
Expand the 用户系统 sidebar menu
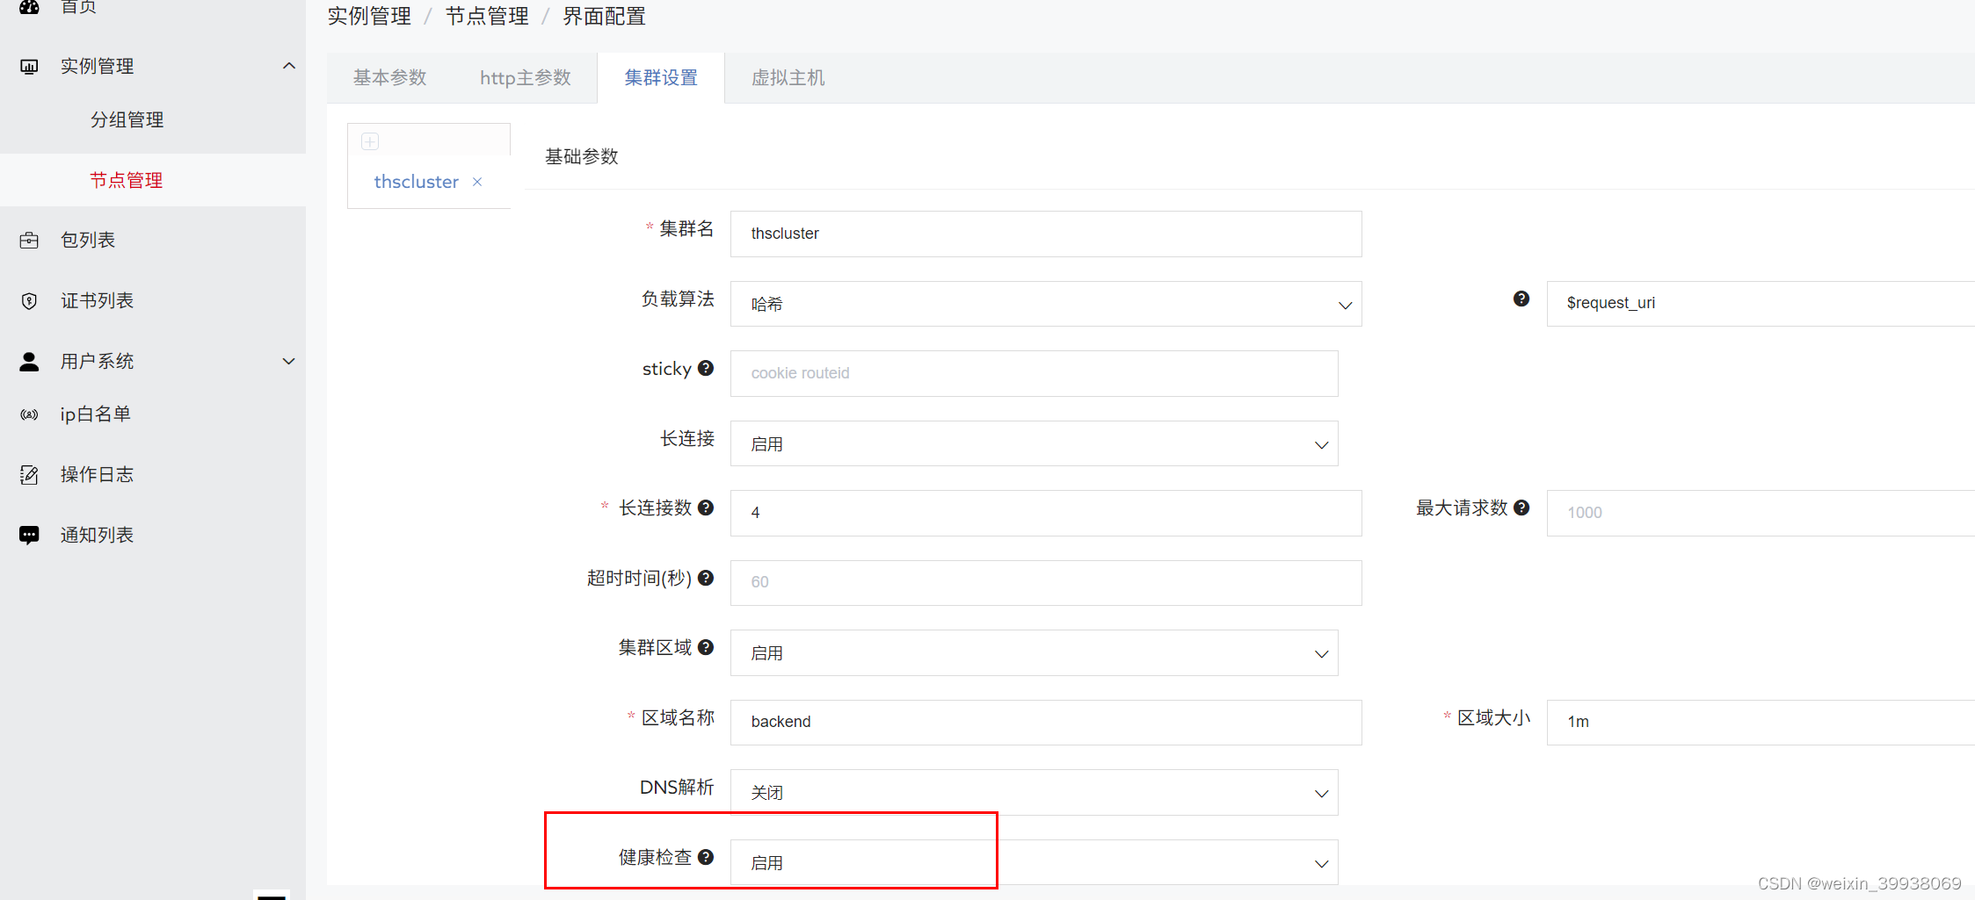click(288, 362)
